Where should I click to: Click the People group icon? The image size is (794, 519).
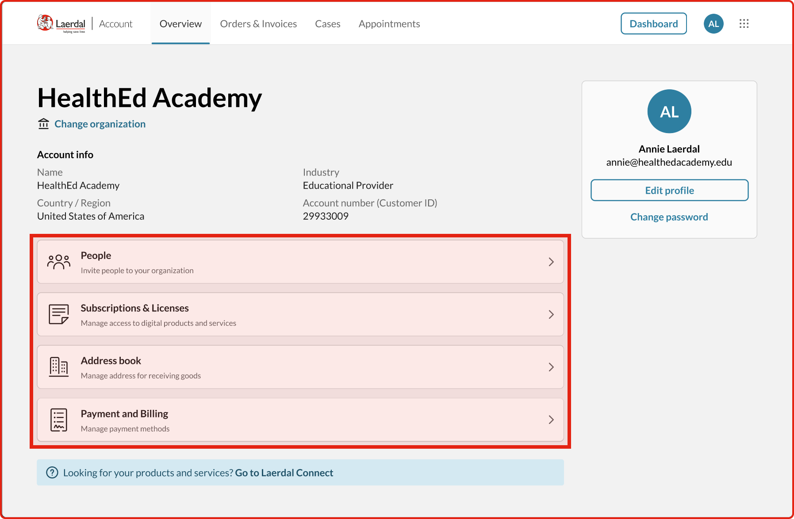coord(59,262)
